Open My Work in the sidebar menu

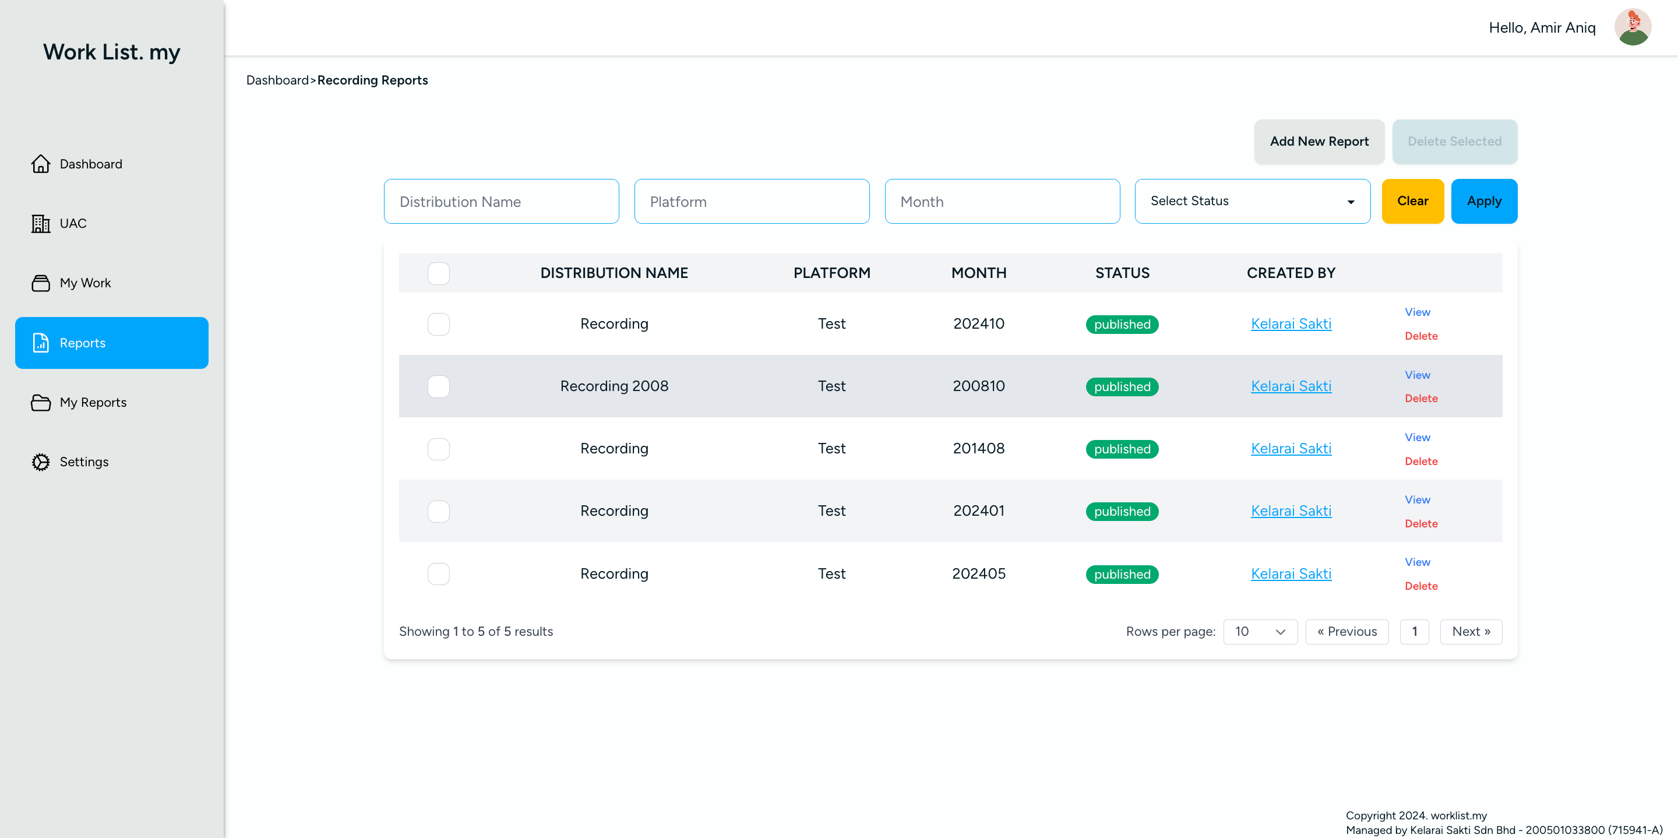coord(111,283)
